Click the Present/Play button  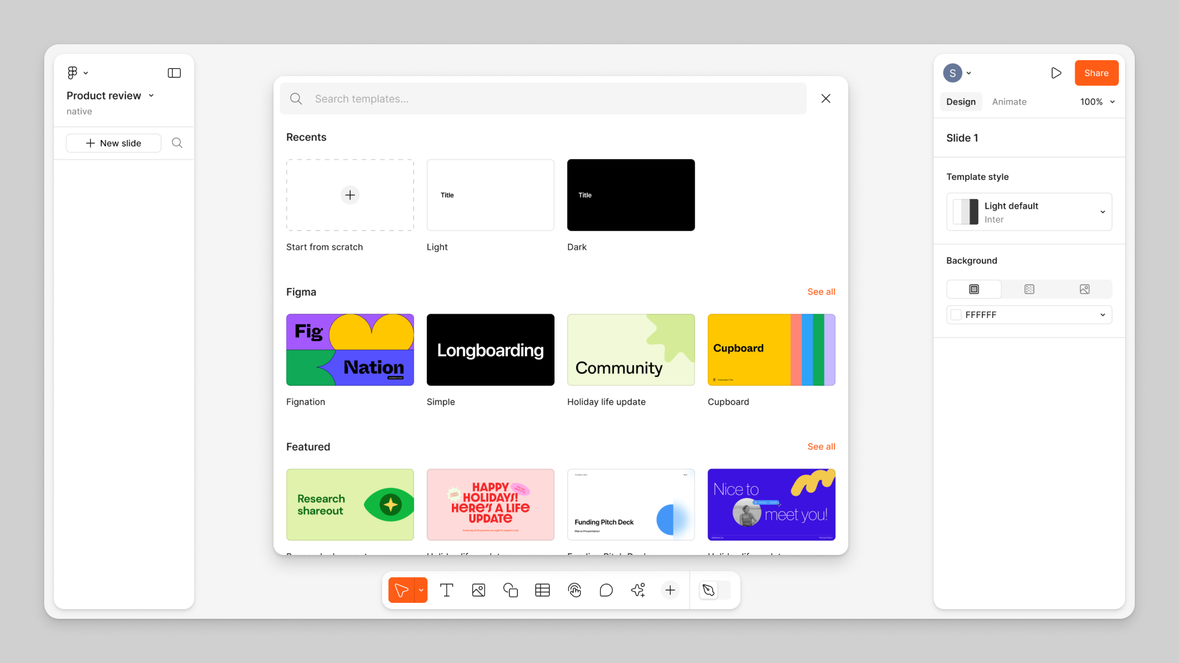tap(1056, 73)
